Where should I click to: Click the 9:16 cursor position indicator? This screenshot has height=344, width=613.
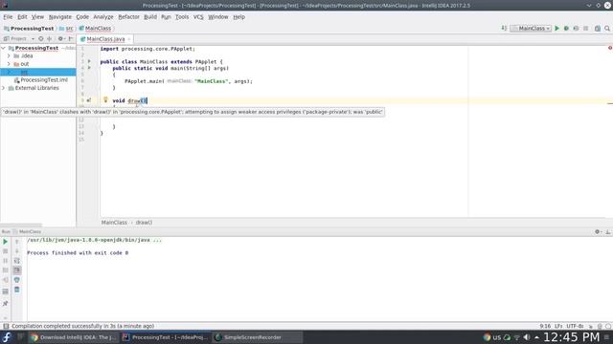tap(545, 326)
